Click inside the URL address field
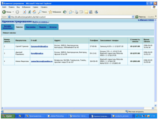Screen dimensions: 158x119 (x=70, y=17)
